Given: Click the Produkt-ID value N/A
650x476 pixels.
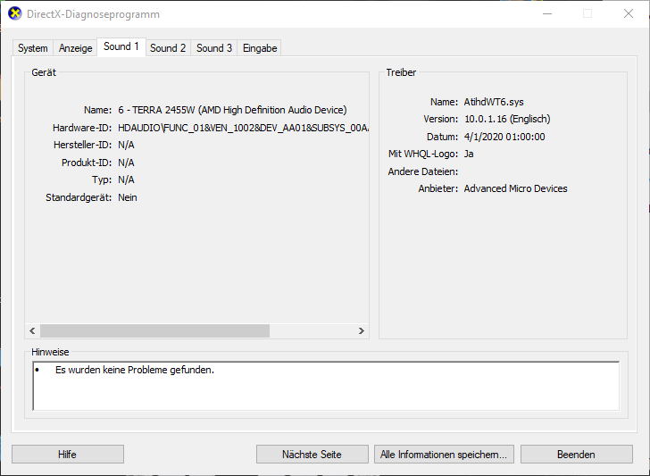Looking at the screenshot, I should click(x=126, y=163).
